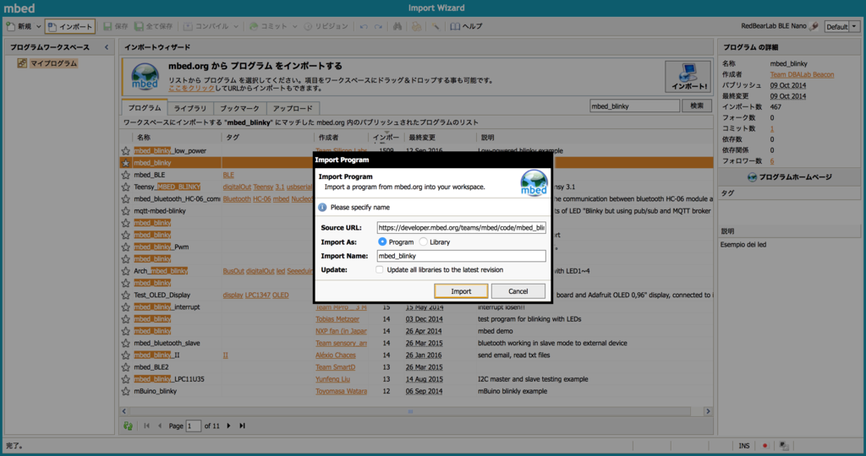Click the page number input field
This screenshot has height=456, width=866.
[x=194, y=426]
